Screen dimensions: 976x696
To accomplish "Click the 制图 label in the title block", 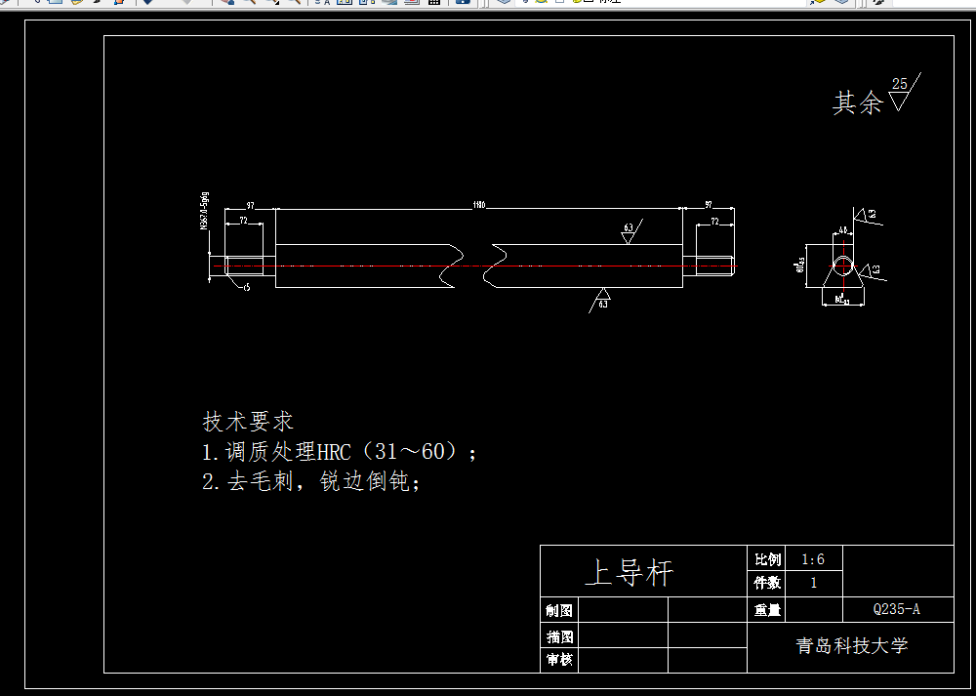I will [559, 610].
